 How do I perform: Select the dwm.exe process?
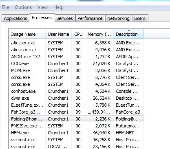(x=76, y=98)
